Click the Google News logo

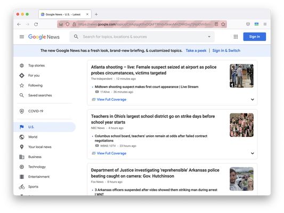point(44,37)
